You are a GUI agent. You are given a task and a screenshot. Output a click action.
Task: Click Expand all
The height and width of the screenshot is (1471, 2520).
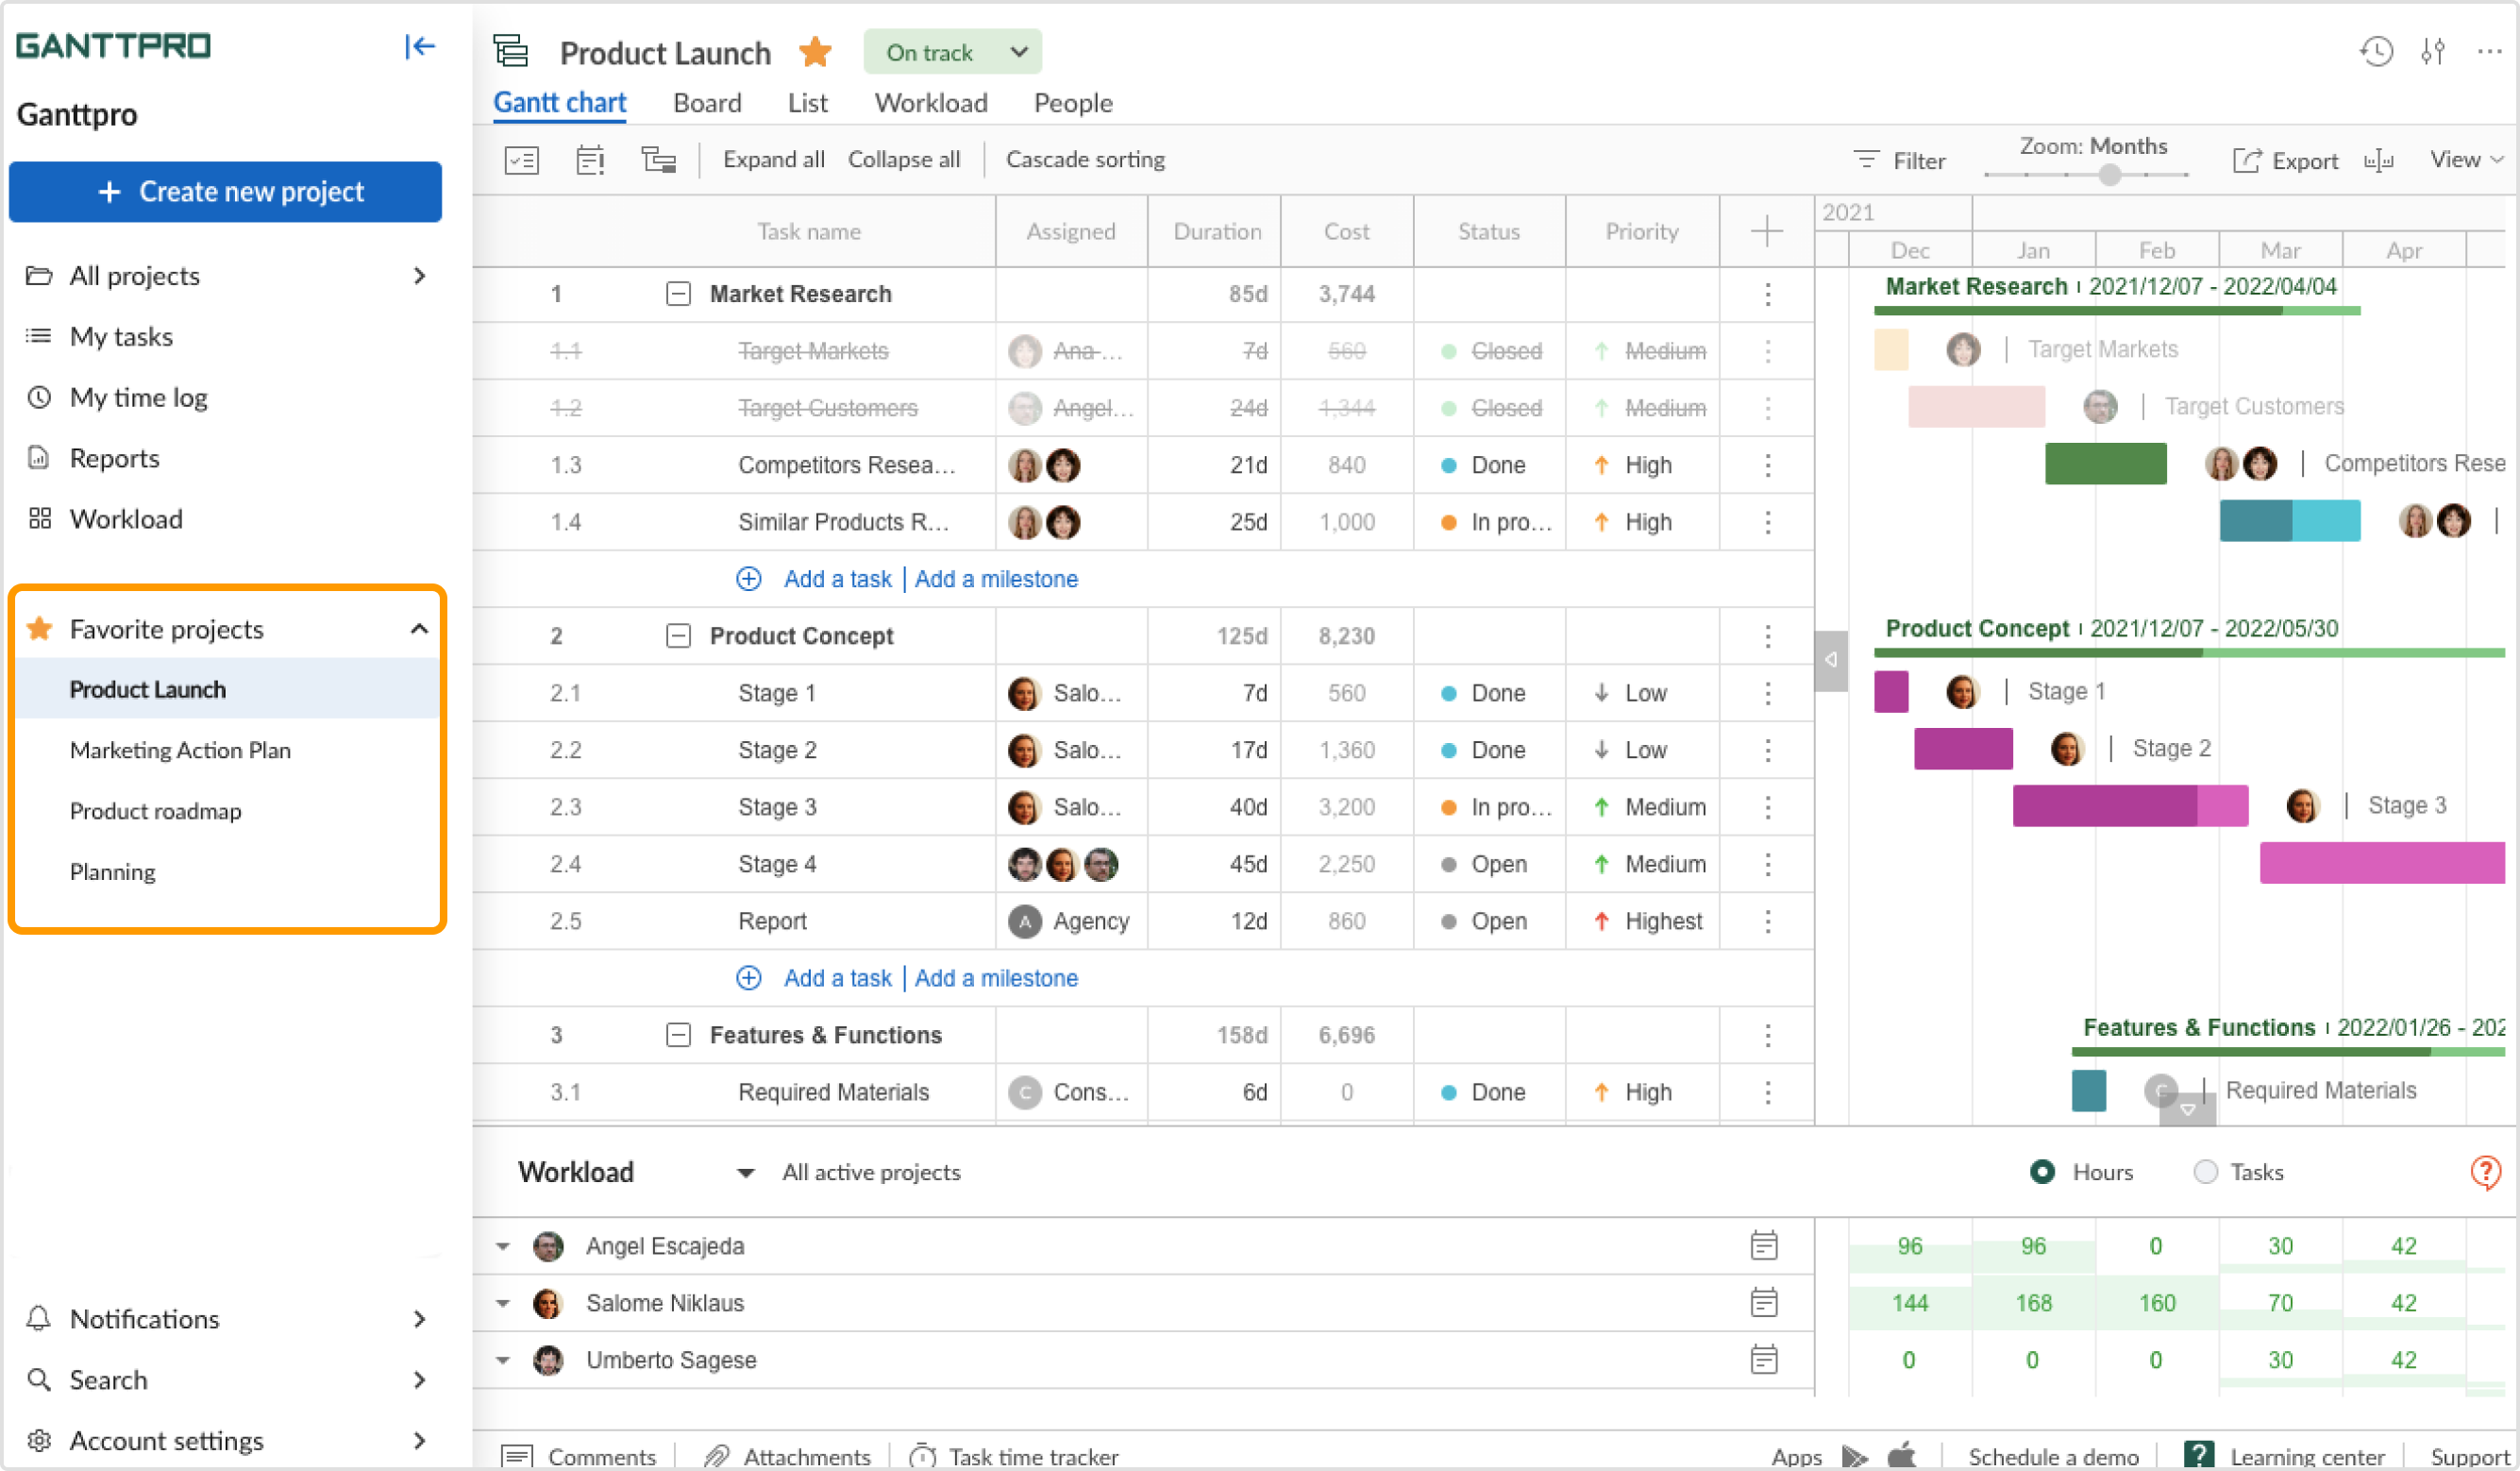point(773,161)
